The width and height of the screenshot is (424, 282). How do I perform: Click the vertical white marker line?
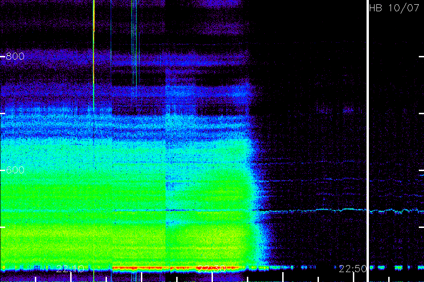point(368,141)
